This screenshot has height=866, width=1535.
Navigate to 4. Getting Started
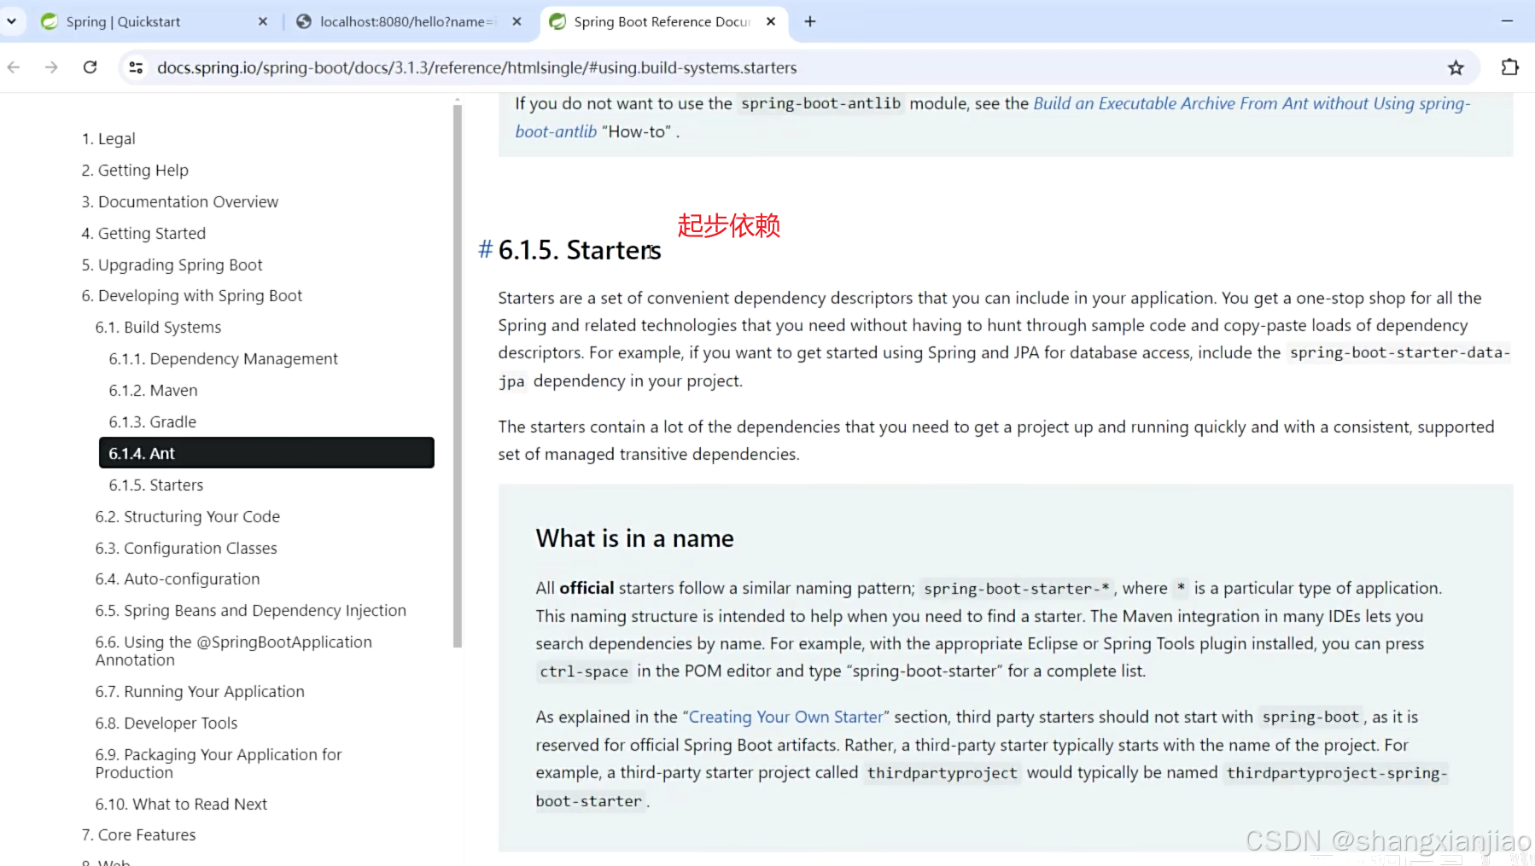(143, 233)
